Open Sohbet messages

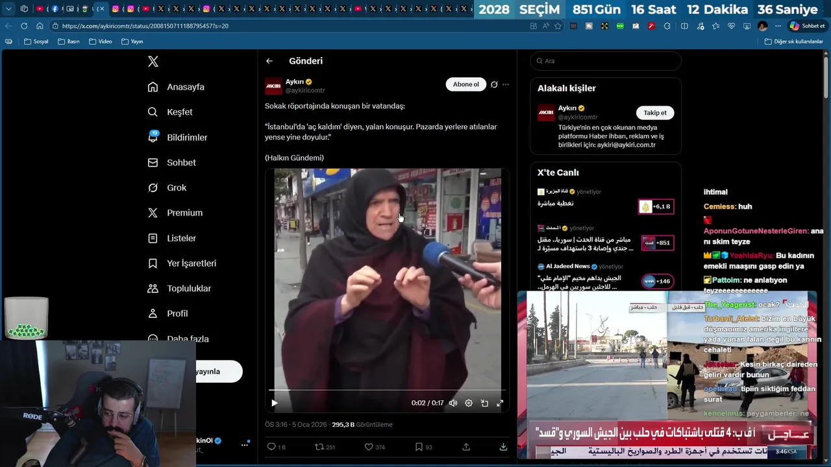click(x=172, y=163)
